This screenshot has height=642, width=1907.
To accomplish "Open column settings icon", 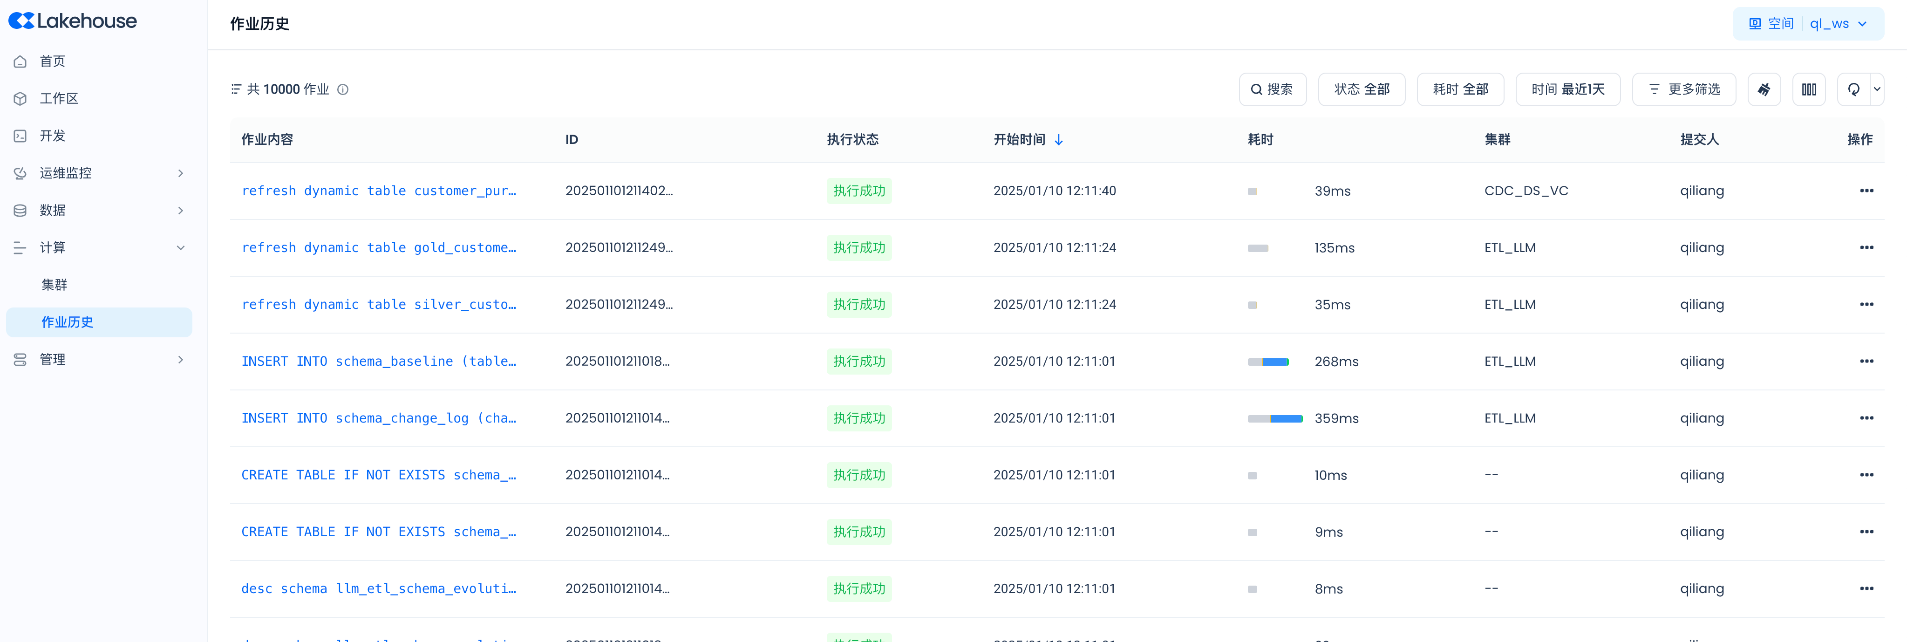I will [1809, 89].
